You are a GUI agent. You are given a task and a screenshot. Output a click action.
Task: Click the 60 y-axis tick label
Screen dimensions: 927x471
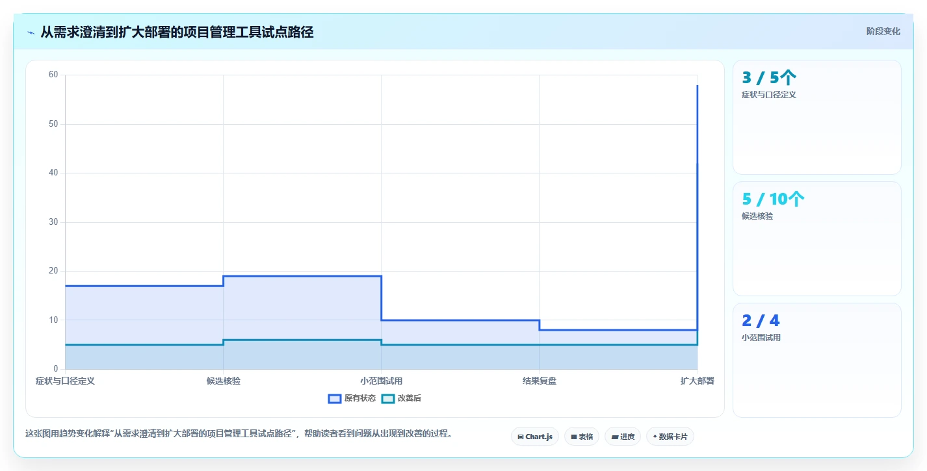(53, 75)
